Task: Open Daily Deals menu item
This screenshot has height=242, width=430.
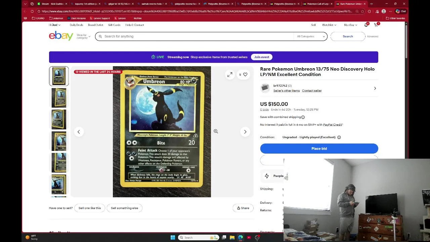Action: (x=76, y=25)
